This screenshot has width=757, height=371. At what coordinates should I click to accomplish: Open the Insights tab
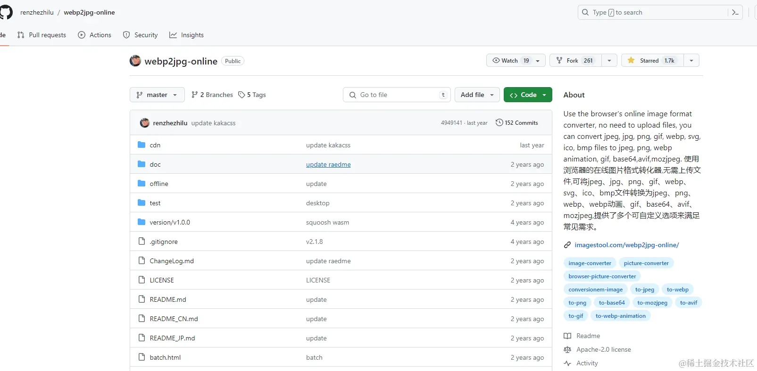[187, 35]
